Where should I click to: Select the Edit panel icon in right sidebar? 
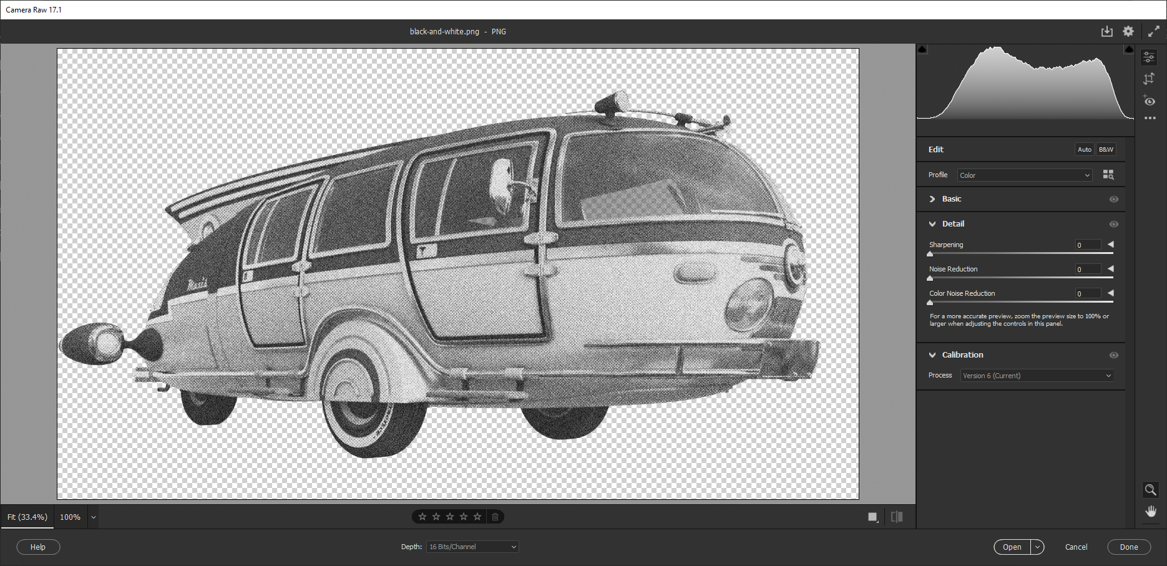click(1150, 57)
